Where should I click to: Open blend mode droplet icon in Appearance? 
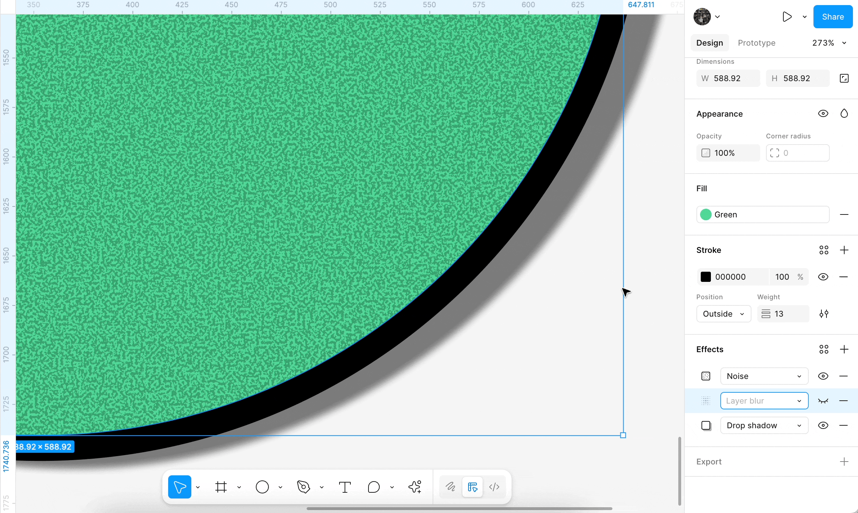[844, 114]
